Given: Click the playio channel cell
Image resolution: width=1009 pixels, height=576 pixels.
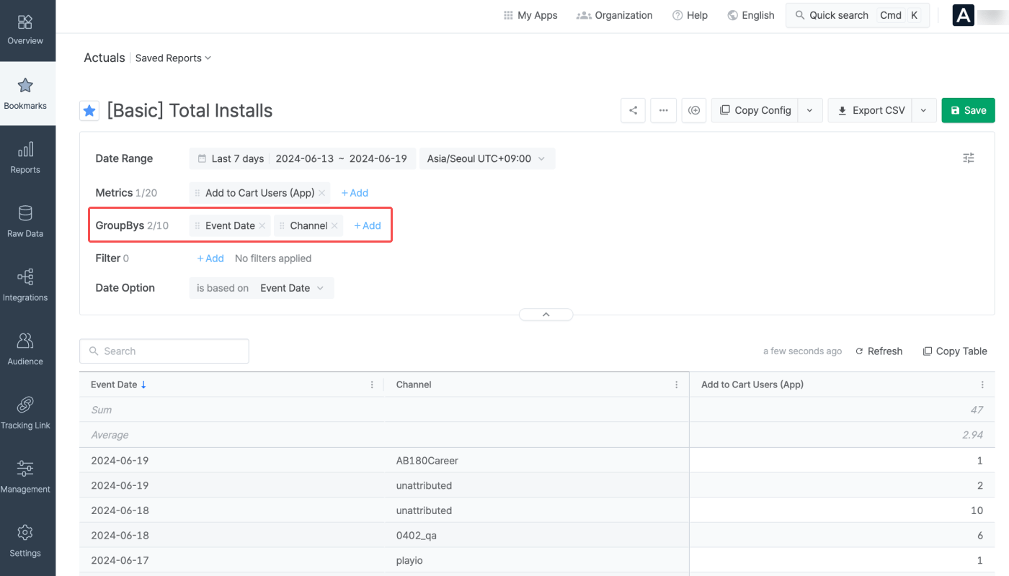Looking at the screenshot, I should (x=409, y=560).
